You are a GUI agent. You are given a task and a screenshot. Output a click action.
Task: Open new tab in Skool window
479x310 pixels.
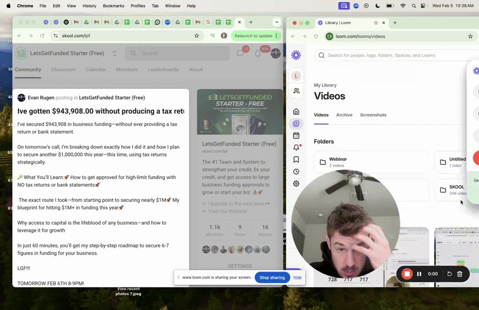(251, 22)
